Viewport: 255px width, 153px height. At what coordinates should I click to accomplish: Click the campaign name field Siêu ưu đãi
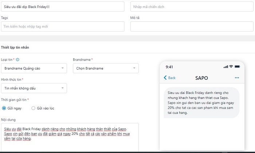click(62, 7)
